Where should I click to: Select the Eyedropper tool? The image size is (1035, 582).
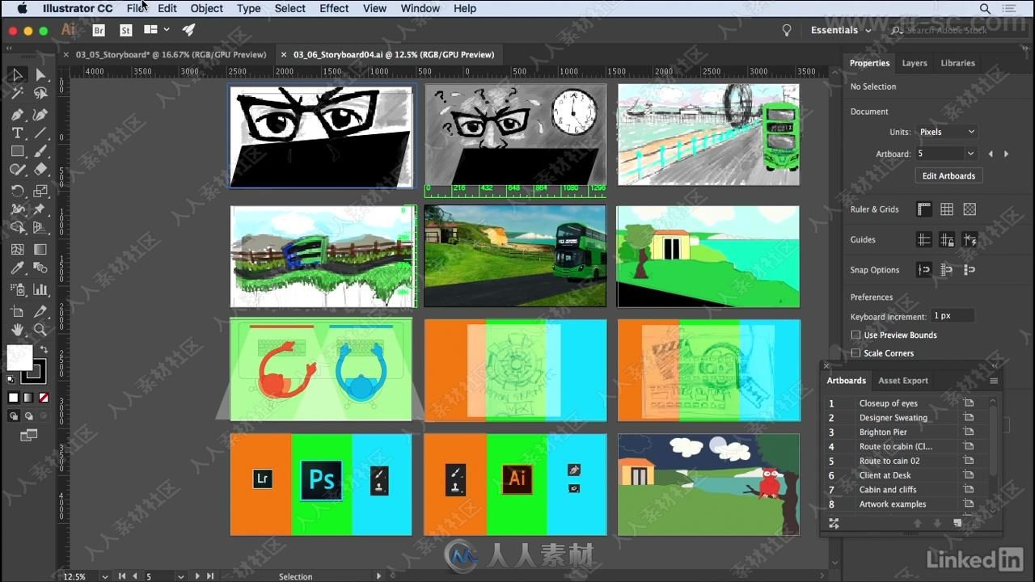coord(17,268)
